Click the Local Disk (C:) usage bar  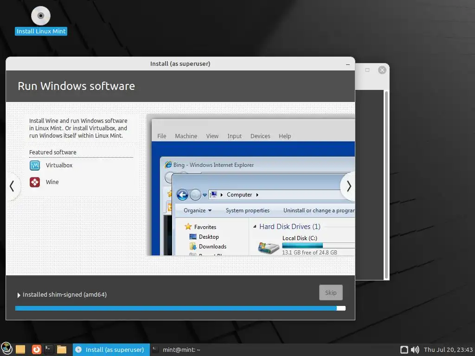pyautogui.click(x=318, y=246)
